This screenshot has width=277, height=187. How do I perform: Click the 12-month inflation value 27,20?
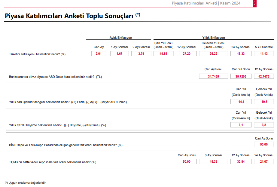187,54
